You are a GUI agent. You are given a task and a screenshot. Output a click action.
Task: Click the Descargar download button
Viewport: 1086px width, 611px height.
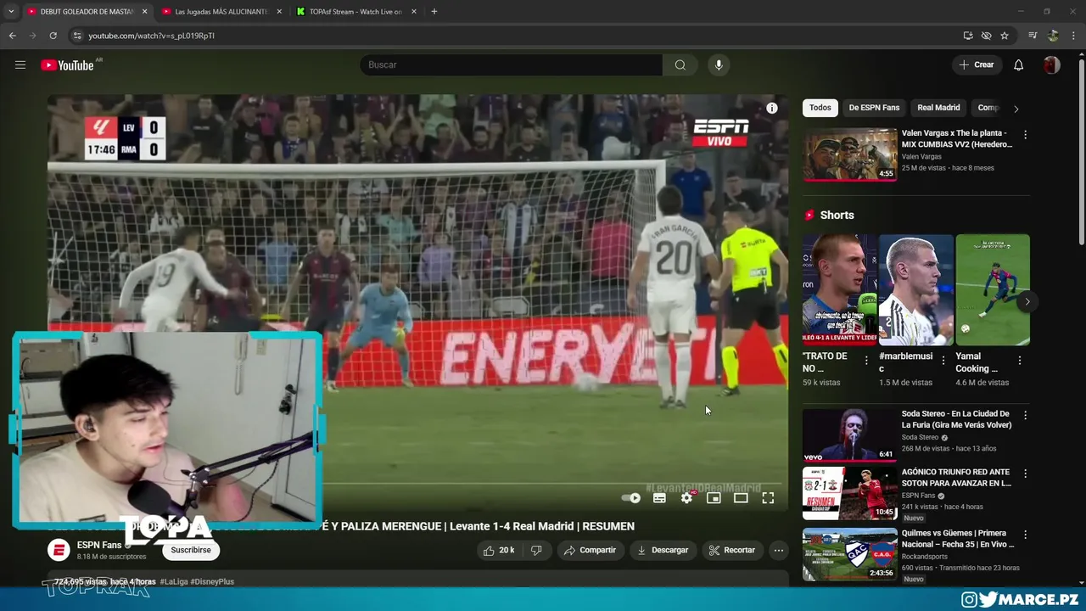pos(663,550)
